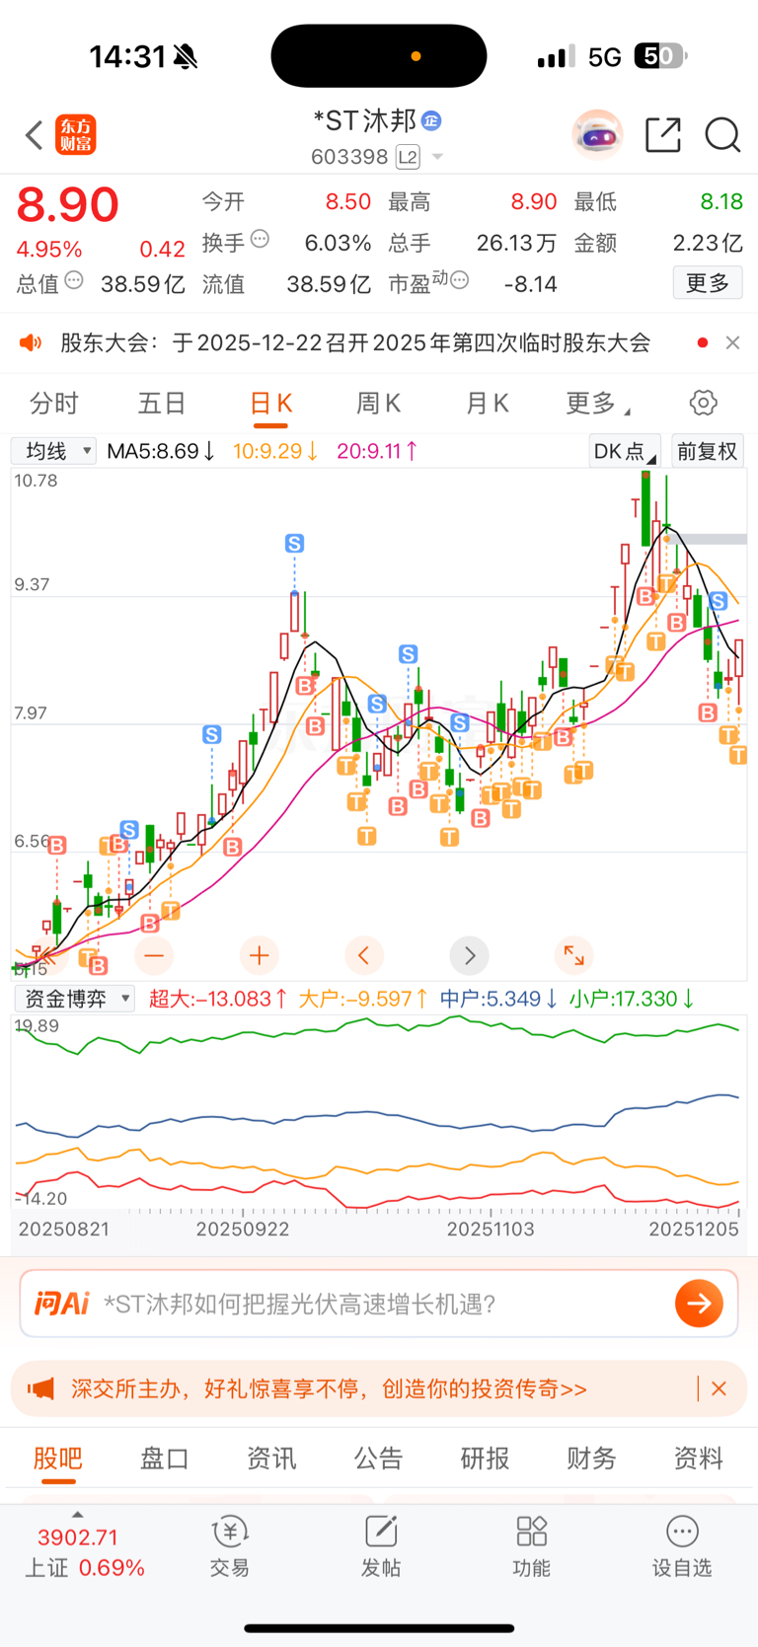
Task: Tap the 更多 button in quote panel
Action: point(708,284)
